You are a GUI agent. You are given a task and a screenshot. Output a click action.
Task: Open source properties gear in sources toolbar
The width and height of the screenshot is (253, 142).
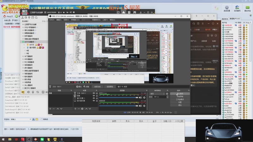coord(82,109)
